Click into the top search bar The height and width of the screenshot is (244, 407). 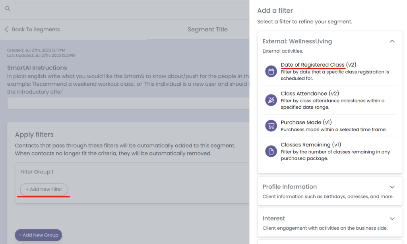coord(131,8)
